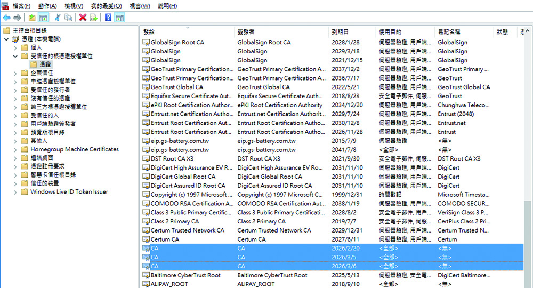Expand the Homegroup Machine Certificates node
Image resolution: width=533 pixels, height=288 pixels.
coord(15,150)
